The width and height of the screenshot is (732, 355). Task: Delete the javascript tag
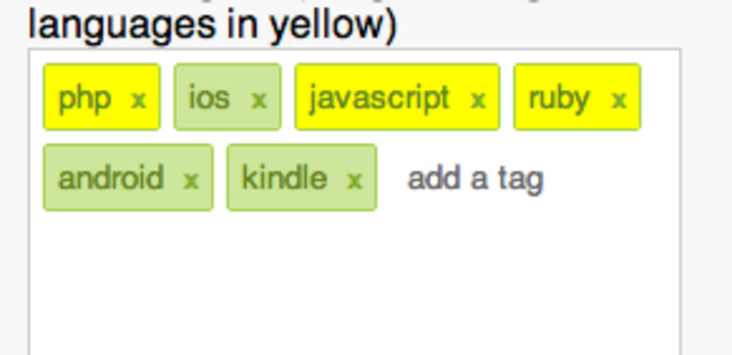point(477,100)
